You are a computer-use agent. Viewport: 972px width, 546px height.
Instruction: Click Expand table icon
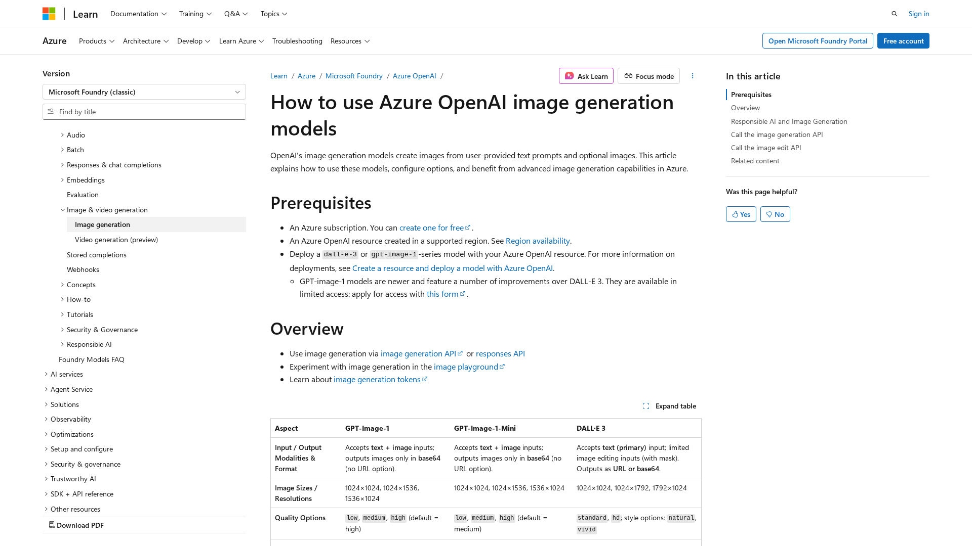646,406
